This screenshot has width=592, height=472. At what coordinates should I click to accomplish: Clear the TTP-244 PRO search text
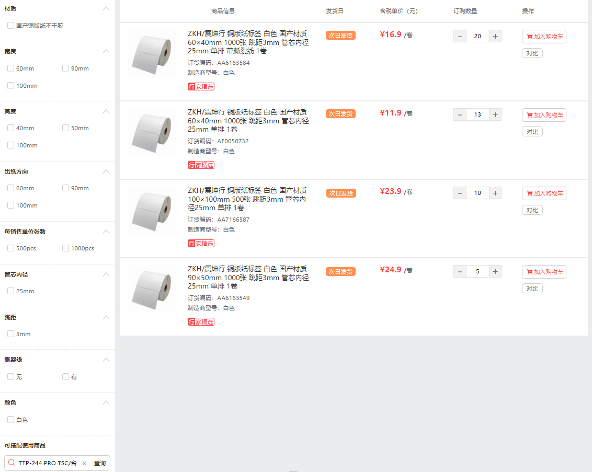[84, 463]
